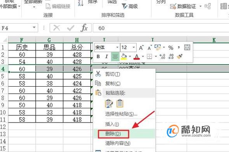This screenshot has height=152, width=229.
Task: Click the percent style icon
Action: [171, 48]
